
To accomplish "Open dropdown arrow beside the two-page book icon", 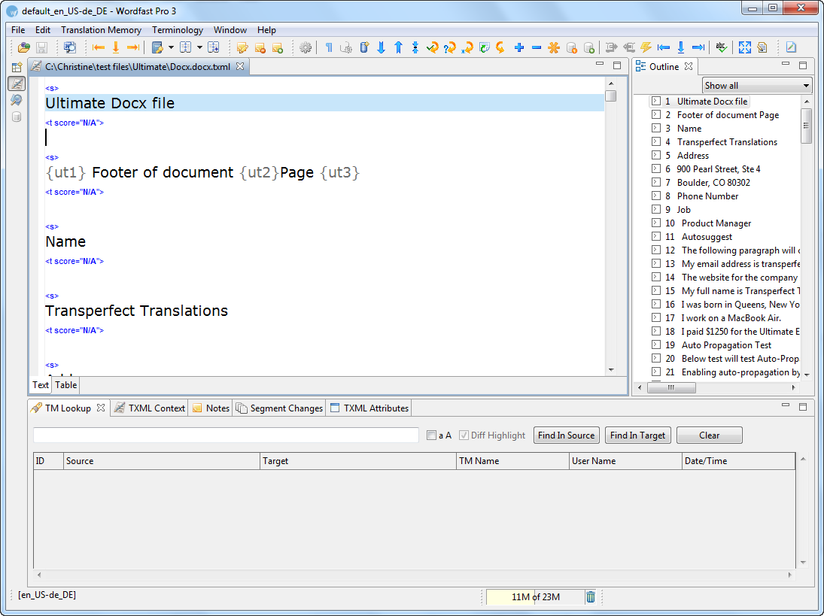I will [199, 48].
